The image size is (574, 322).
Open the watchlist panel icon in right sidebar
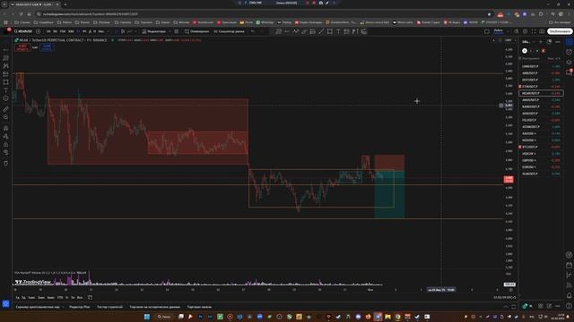click(x=569, y=42)
